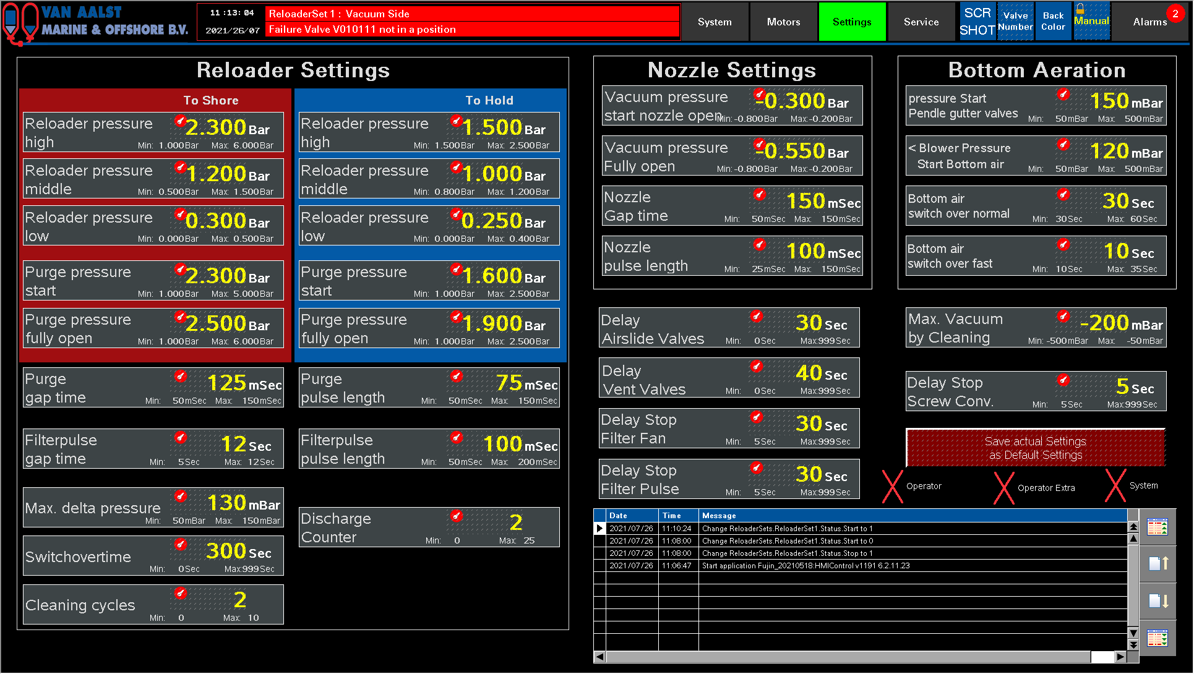Image resolution: width=1194 pixels, height=674 pixels.
Task: Click the SCR SHOT screenshot button
Action: click(x=977, y=22)
